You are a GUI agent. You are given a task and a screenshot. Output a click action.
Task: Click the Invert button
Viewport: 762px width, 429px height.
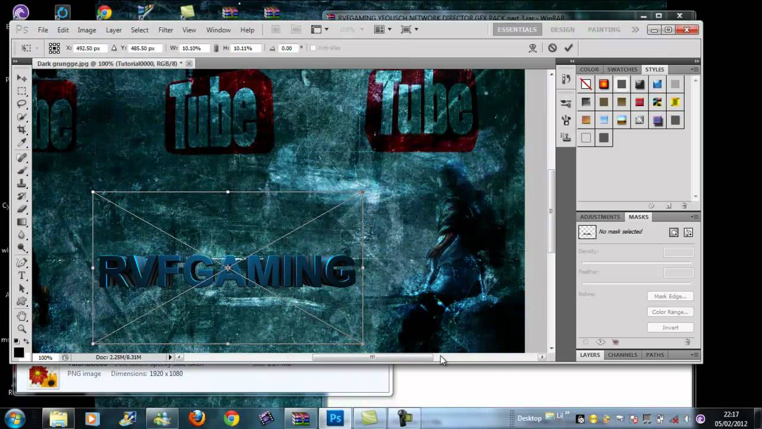point(670,327)
